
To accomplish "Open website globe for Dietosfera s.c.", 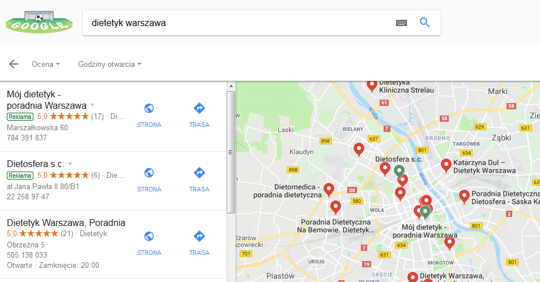I will pos(149,173).
